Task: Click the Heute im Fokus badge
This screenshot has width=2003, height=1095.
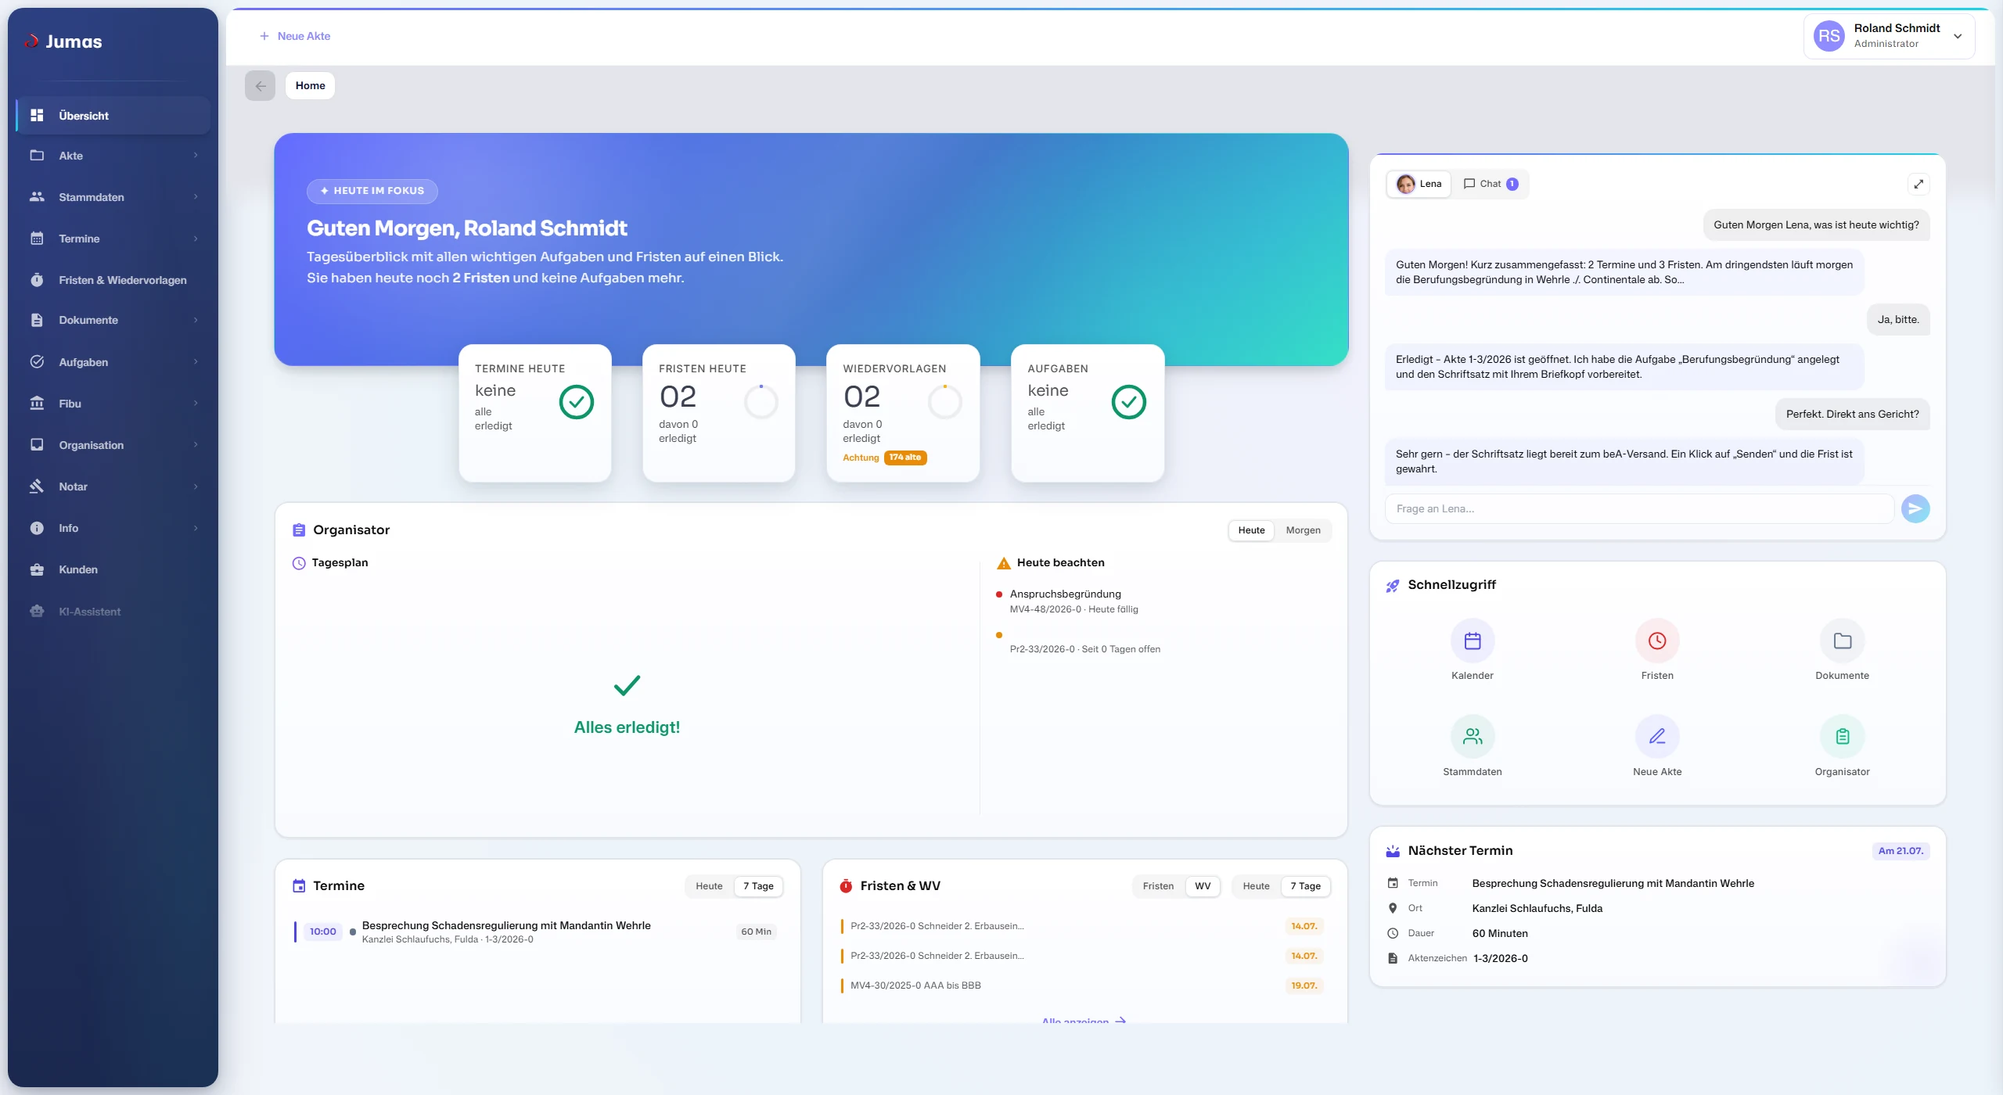Action: point(372,191)
